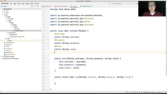Click UTF-8 encoding in status bar
Viewport: 167px width, 94px height.
pyautogui.click(x=134, y=92)
